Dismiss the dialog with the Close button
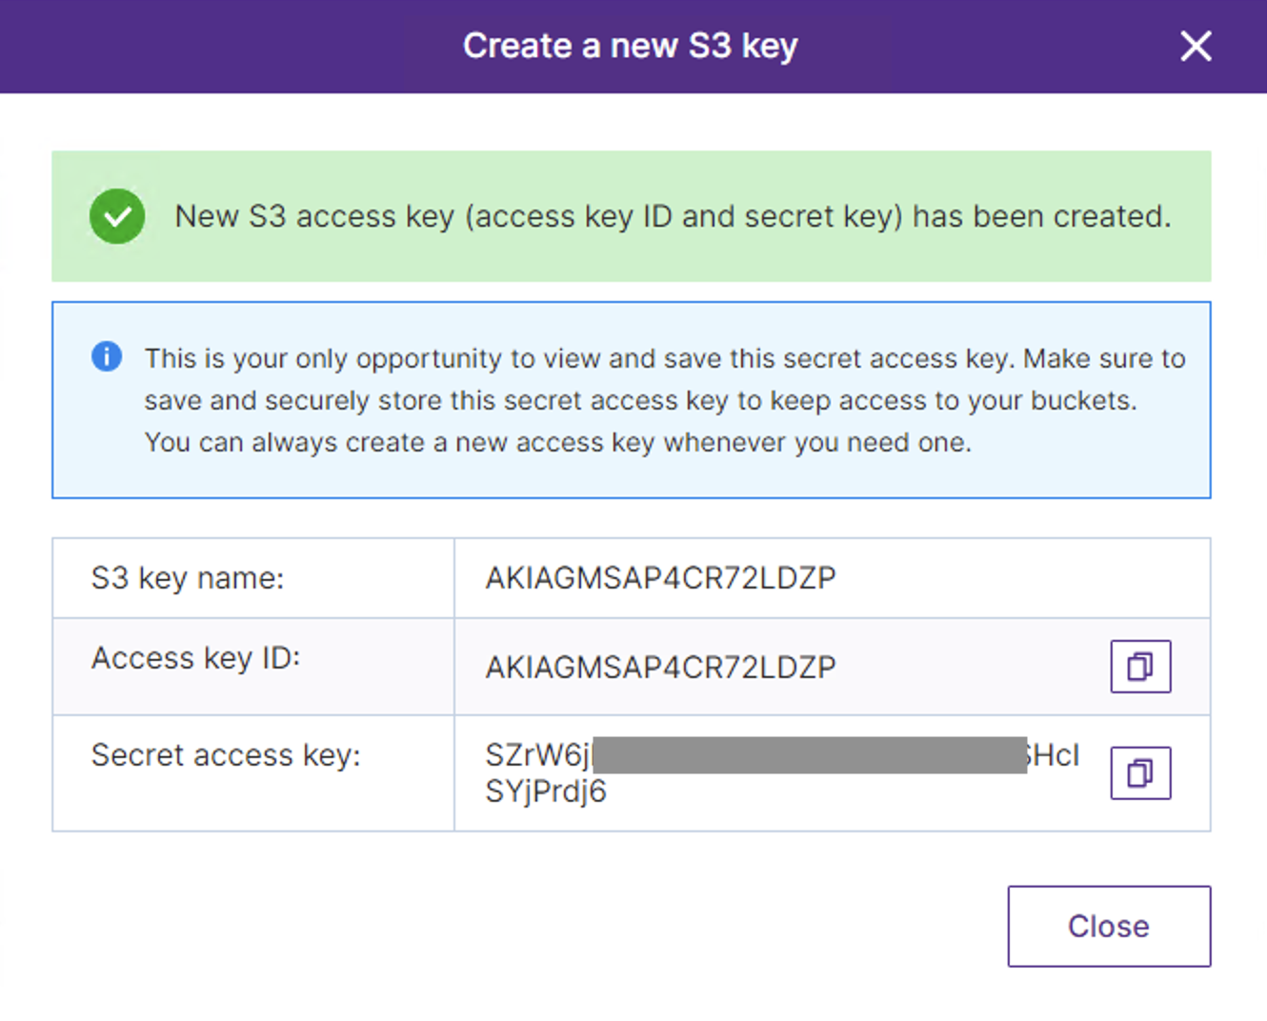The width and height of the screenshot is (1267, 1021). click(x=1108, y=926)
